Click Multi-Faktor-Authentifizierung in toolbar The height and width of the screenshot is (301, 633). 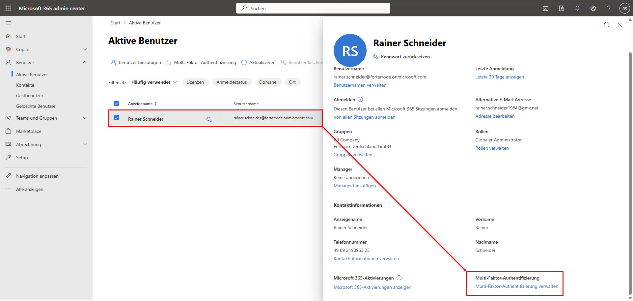click(201, 62)
